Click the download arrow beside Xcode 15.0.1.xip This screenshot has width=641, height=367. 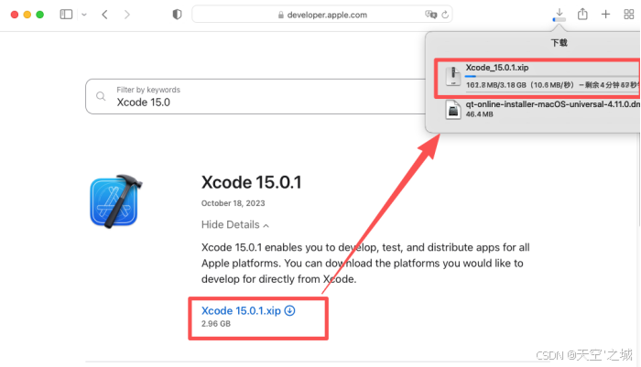coord(290,310)
